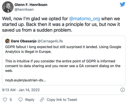Open Dare Obasanjo's small avatar

click(x=7, y=41)
